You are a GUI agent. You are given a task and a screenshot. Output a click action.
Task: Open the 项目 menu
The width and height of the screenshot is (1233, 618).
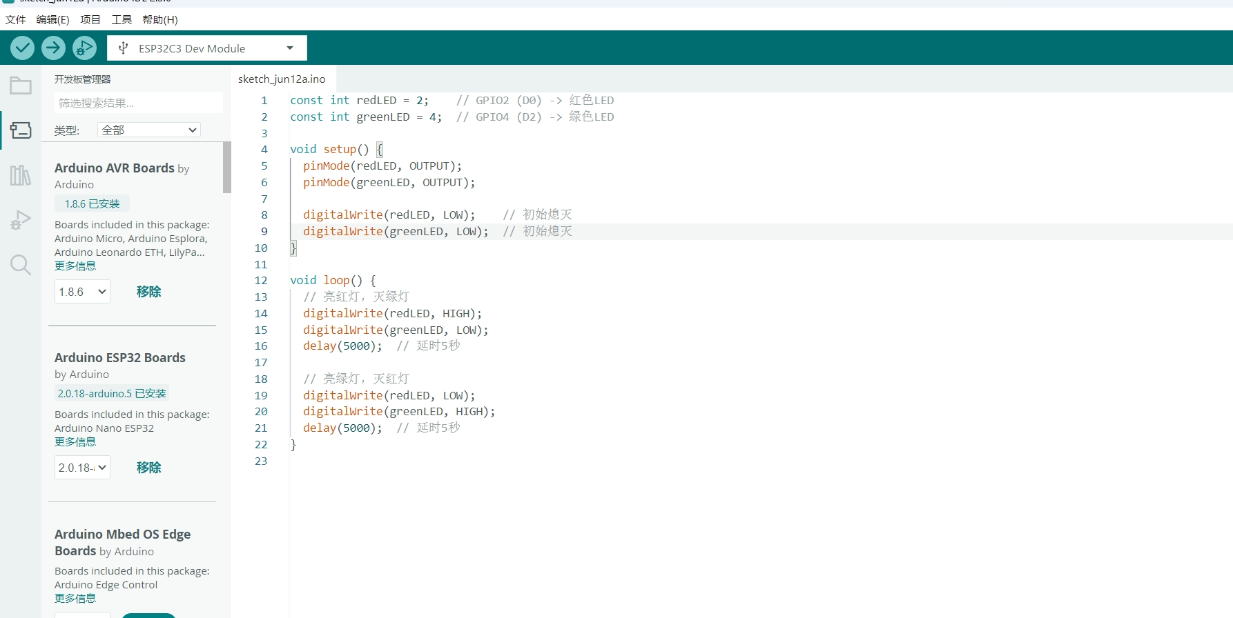click(x=90, y=19)
